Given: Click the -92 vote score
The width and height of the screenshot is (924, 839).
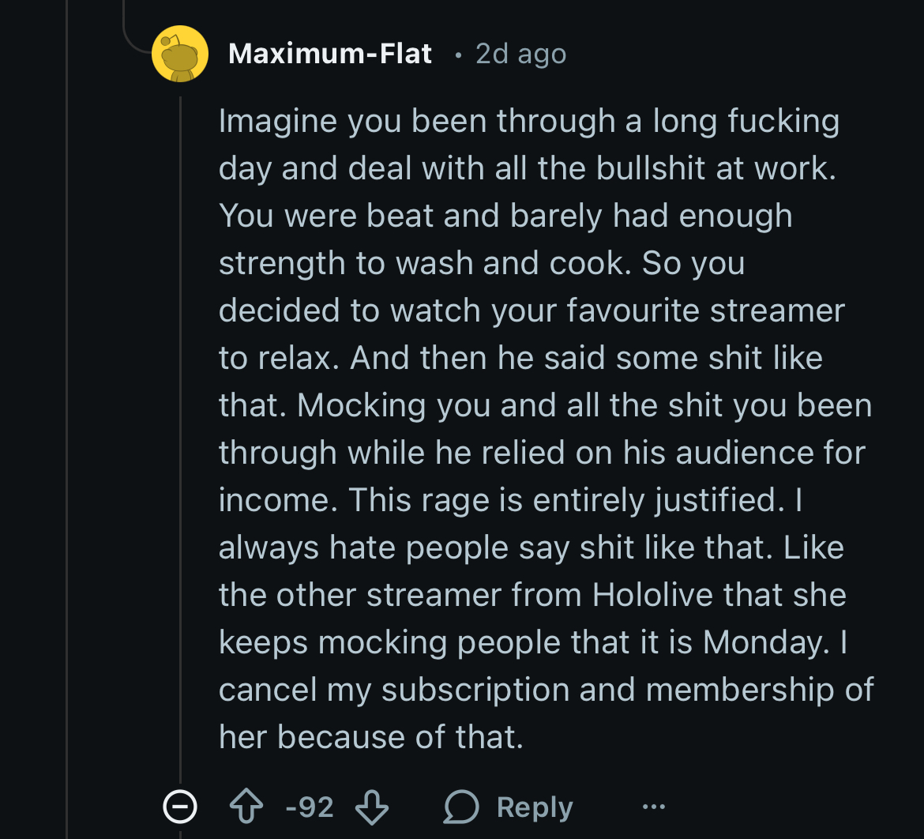Looking at the screenshot, I should 309,807.
